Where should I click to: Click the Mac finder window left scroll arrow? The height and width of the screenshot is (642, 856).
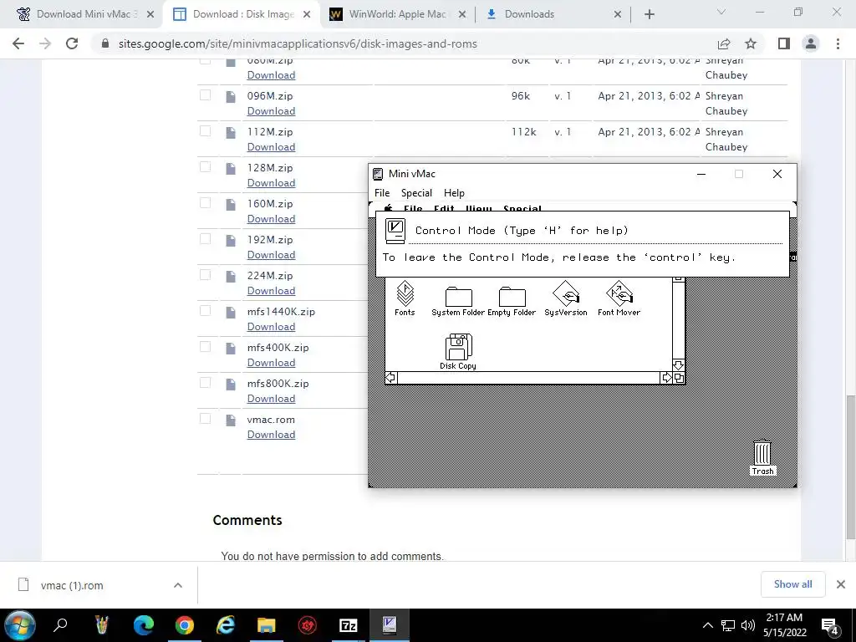[x=391, y=378]
